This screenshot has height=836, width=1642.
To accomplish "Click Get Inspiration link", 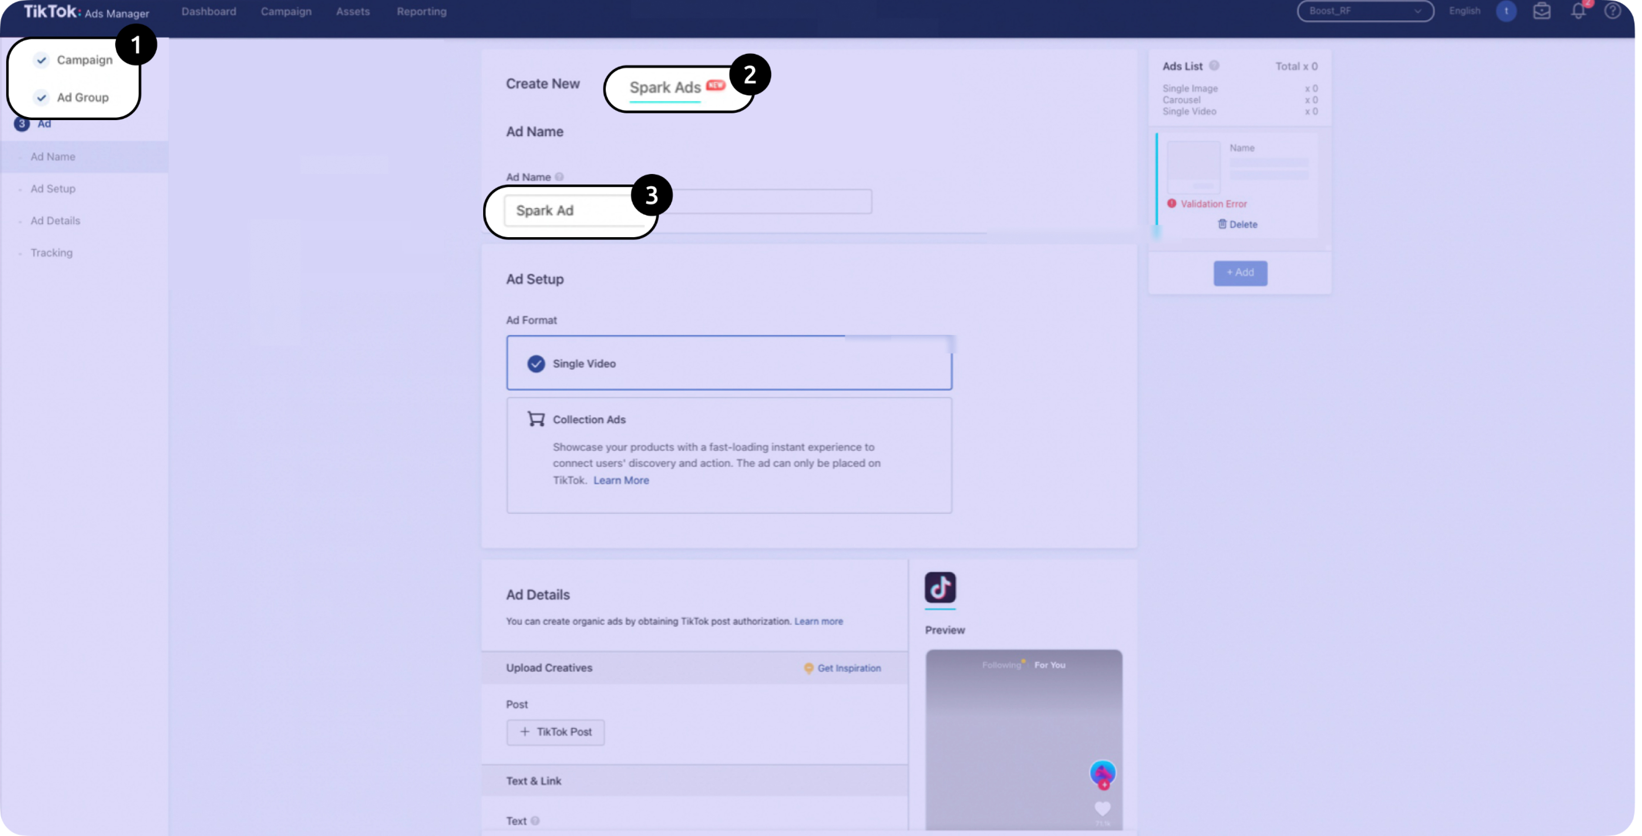I will pyautogui.click(x=849, y=668).
